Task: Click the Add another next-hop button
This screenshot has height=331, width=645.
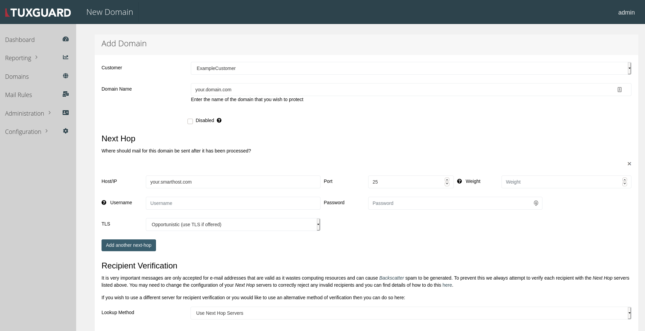Action: (x=128, y=245)
